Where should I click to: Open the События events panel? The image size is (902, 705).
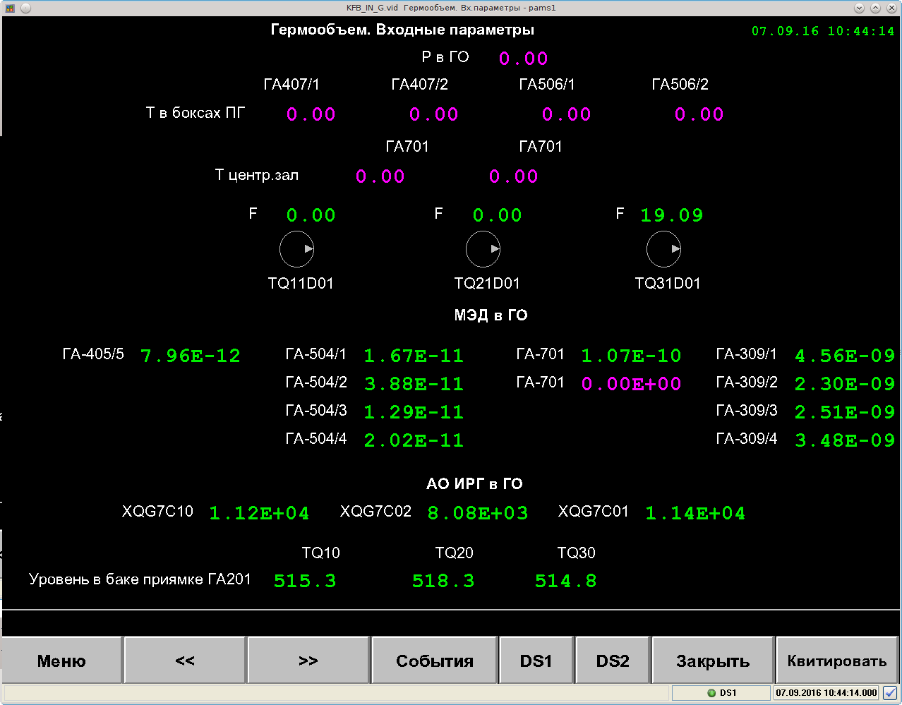pyautogui.click(x=435, y=661)
